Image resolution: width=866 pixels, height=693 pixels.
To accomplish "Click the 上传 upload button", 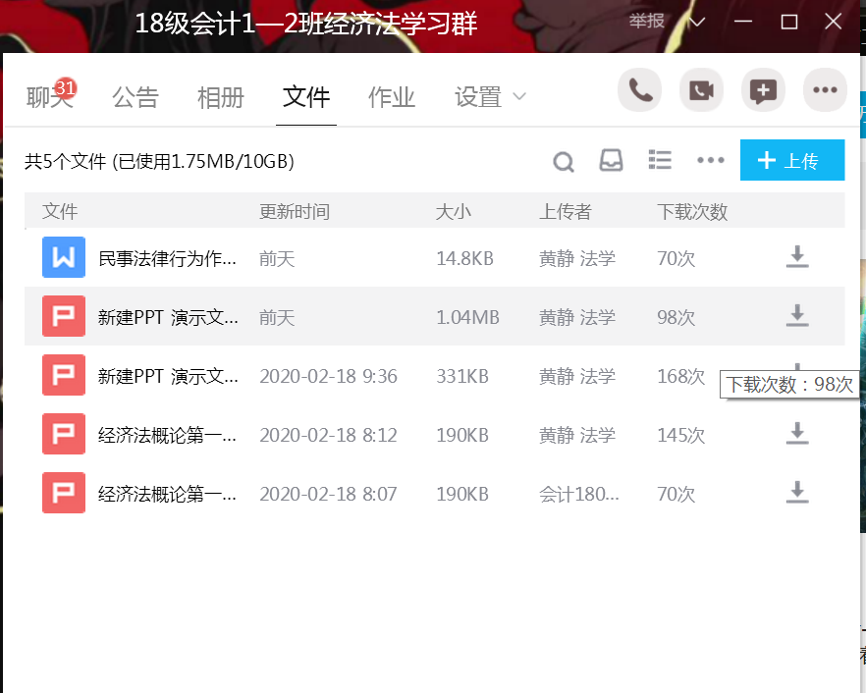I will click(x=791, y=161).
